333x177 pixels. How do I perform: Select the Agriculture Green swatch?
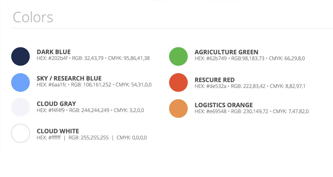[x=178, y=57]
